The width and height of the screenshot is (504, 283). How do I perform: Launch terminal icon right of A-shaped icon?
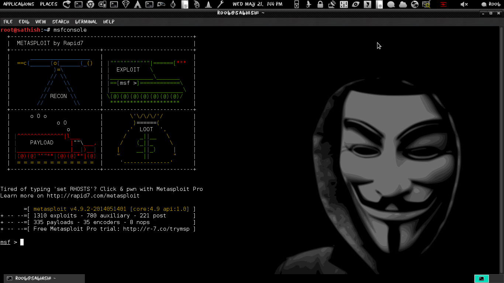[x=149, y=4]
